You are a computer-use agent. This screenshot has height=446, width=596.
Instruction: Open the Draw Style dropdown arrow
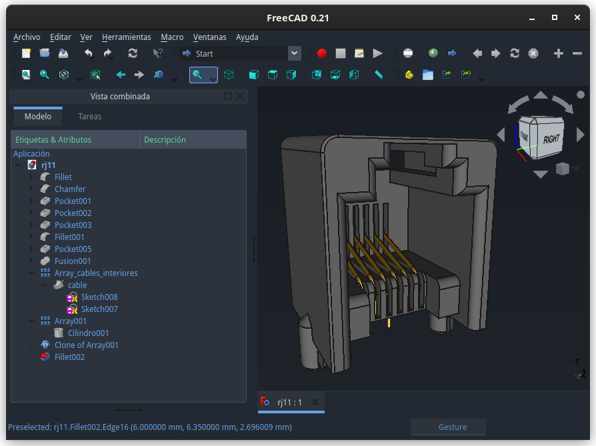(79, 79)
